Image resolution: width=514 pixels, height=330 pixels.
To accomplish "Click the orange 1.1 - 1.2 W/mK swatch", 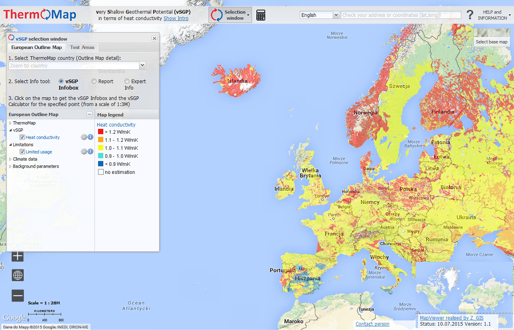I will coord(100,140).
